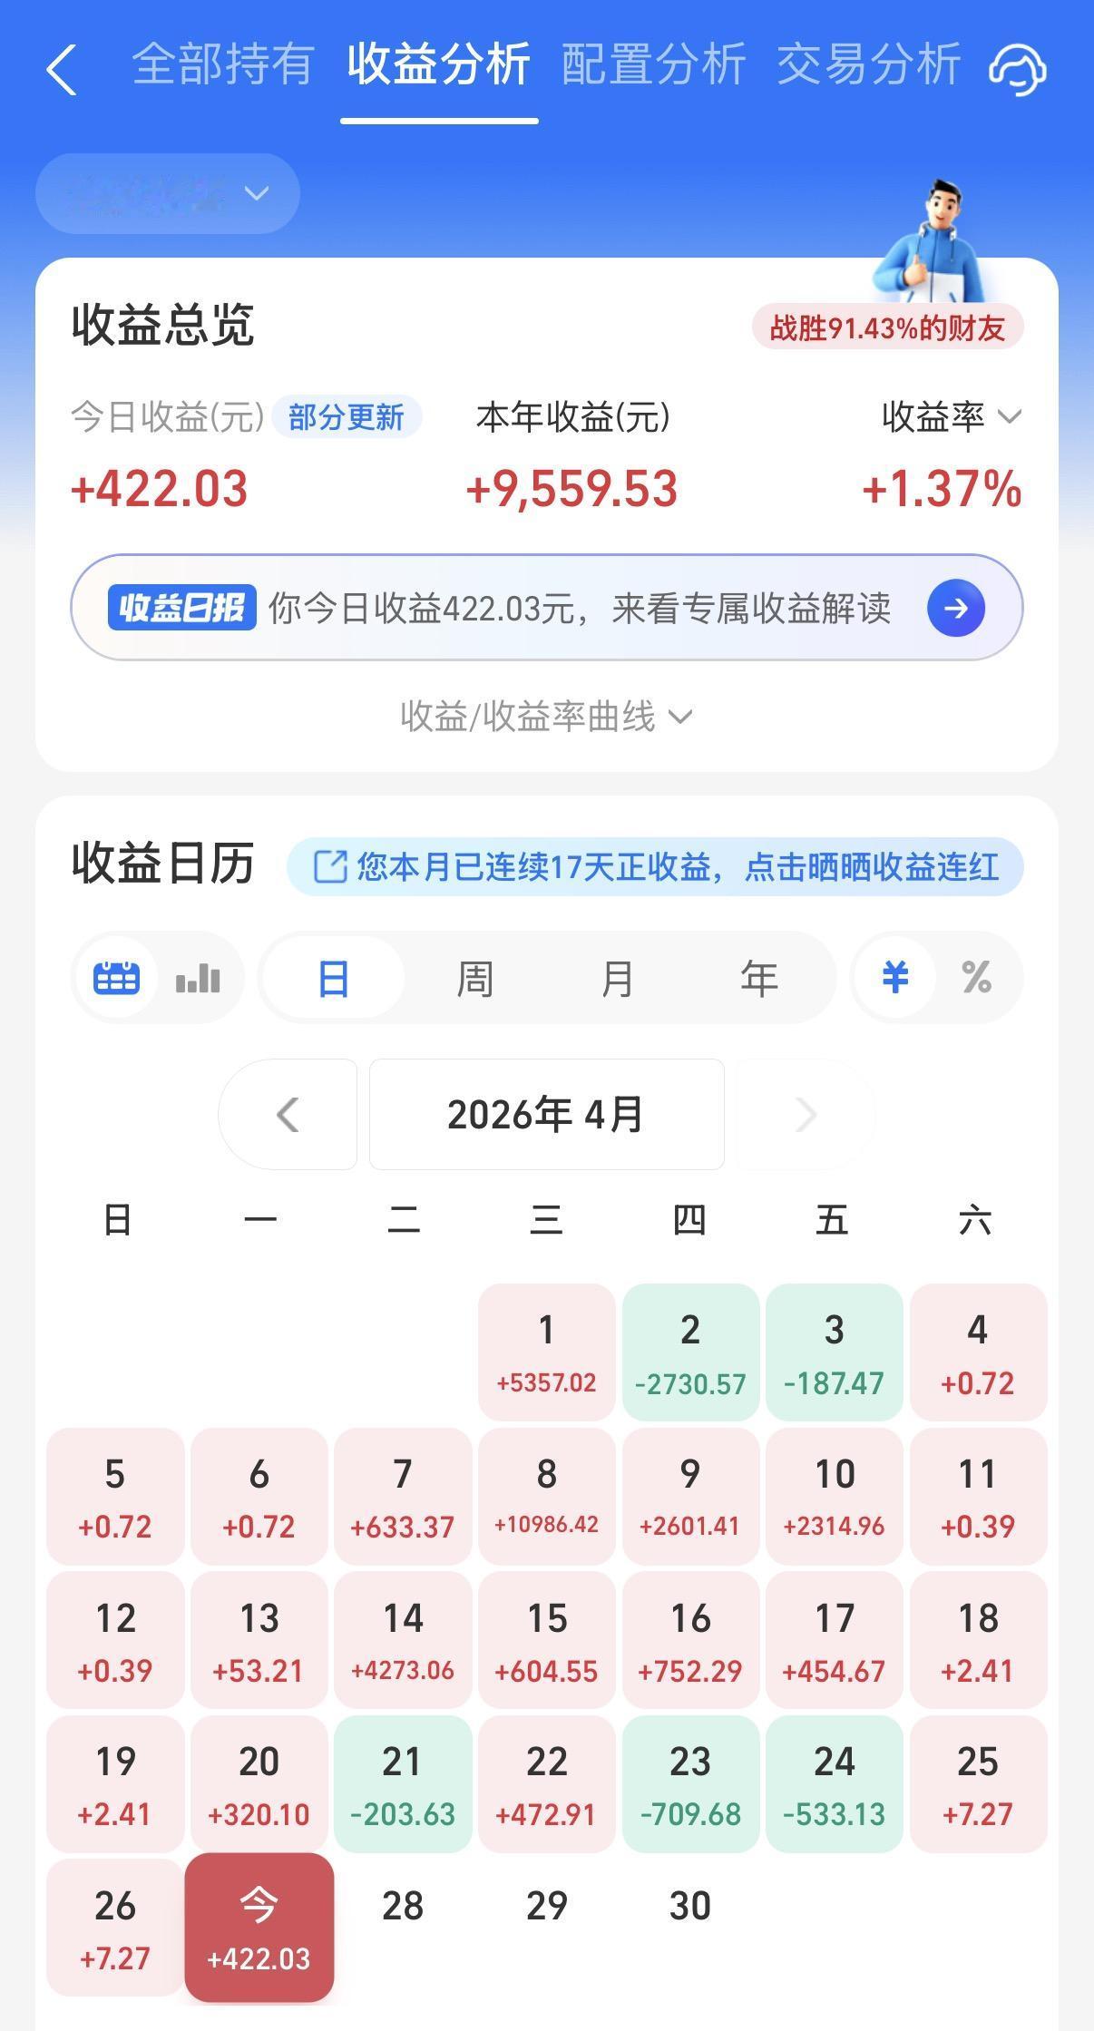The image size is (1094, 2031).
Task: Select percentage display mode
Action: point(976,978)
